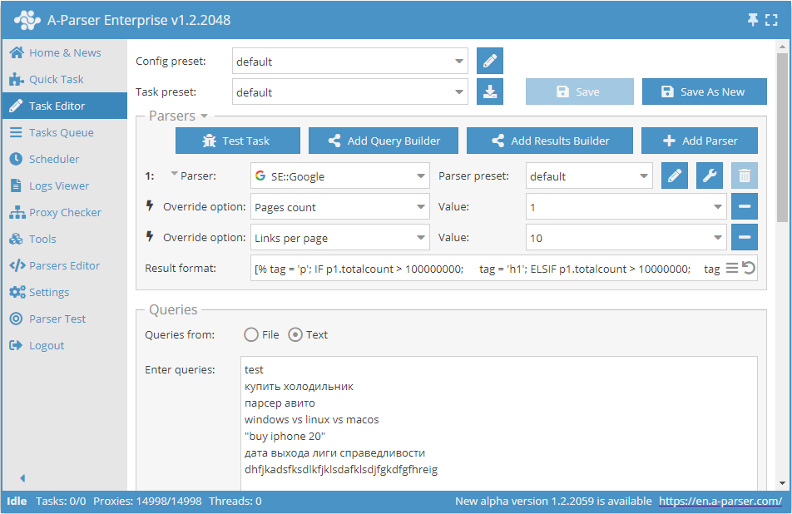Click inside the Enter queries text area
This screenshot has height=514, width=792.
(499, 424)
